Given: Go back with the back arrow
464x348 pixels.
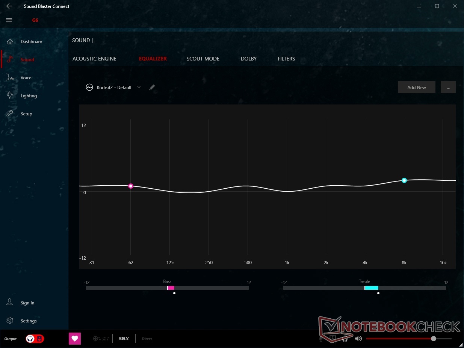Looking at the screenshot, I should tap(9, 6).
